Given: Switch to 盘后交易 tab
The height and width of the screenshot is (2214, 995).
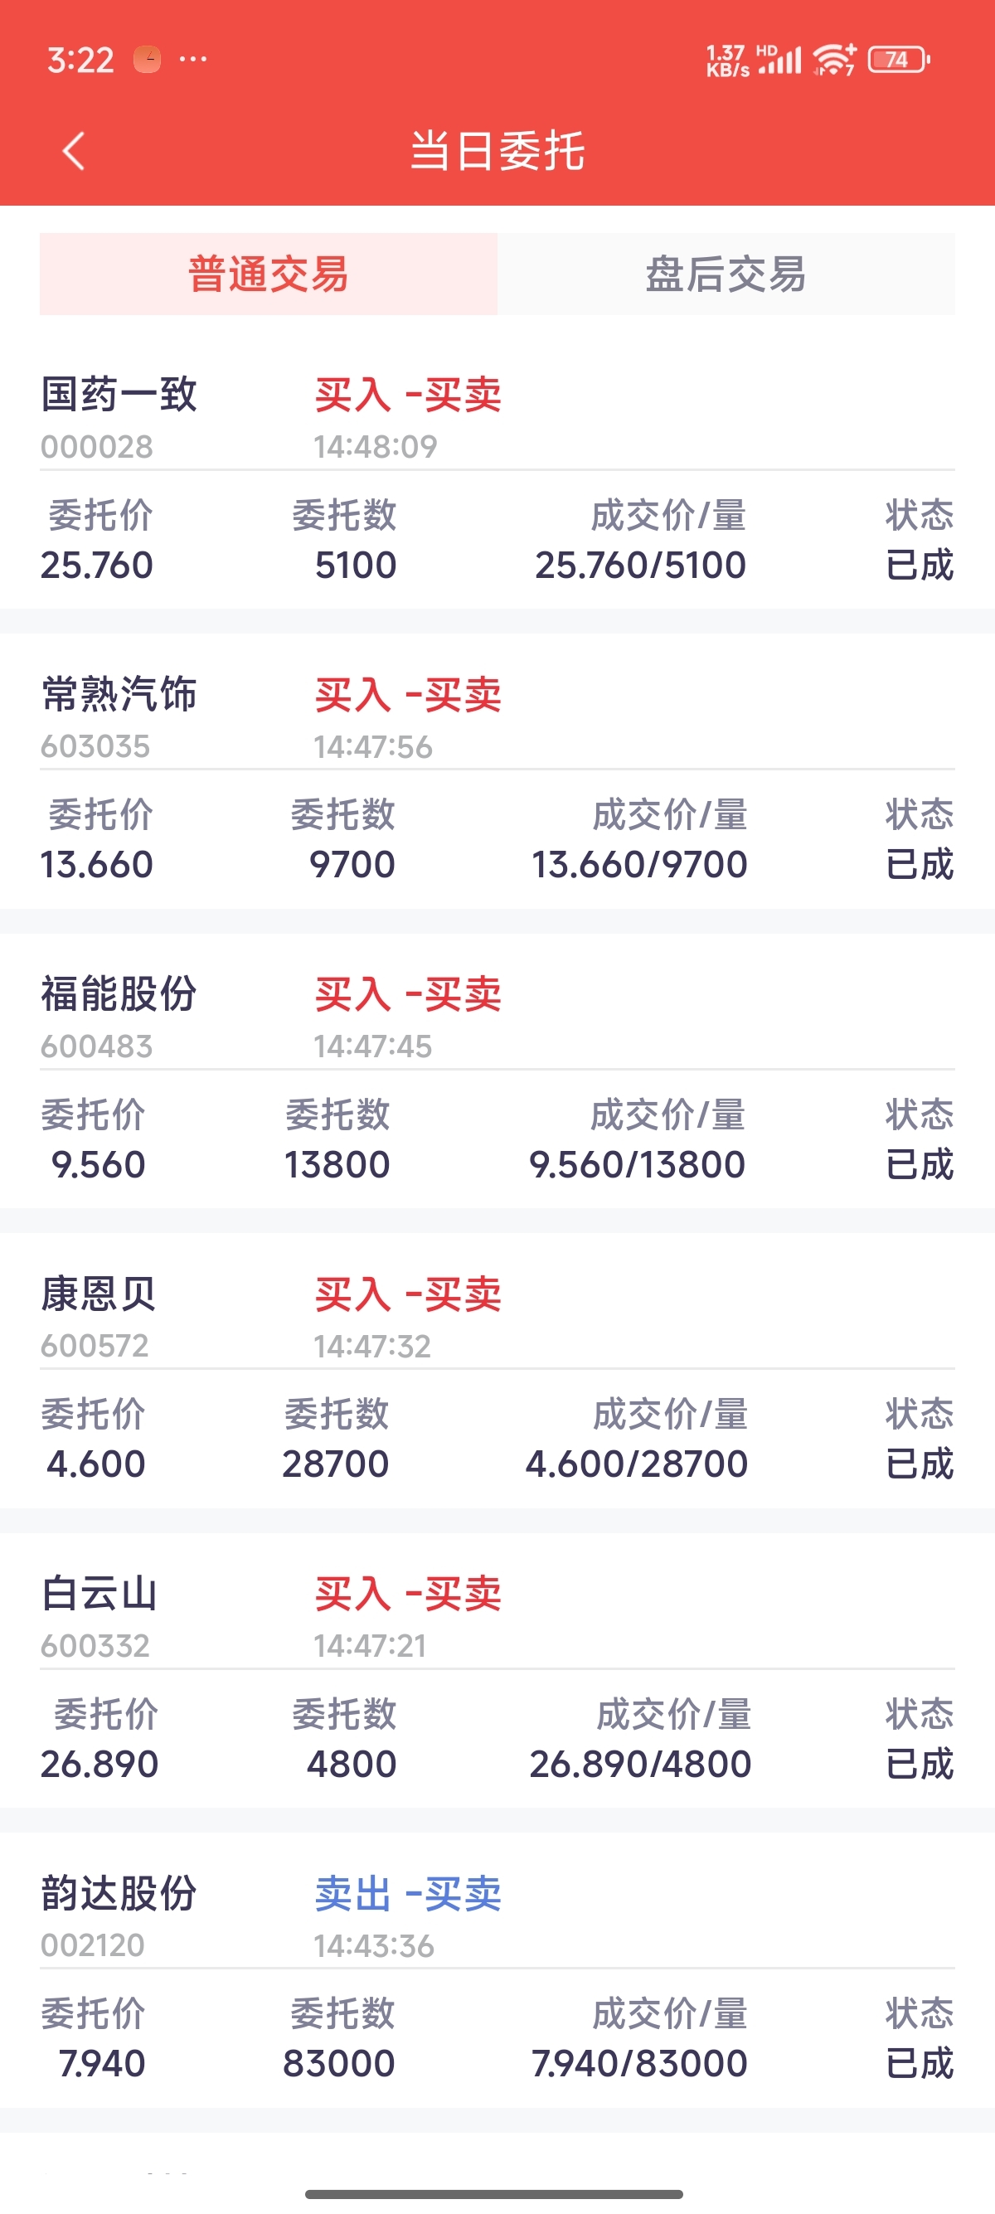Looking at the screenshot, I should (x=726, y=274).
